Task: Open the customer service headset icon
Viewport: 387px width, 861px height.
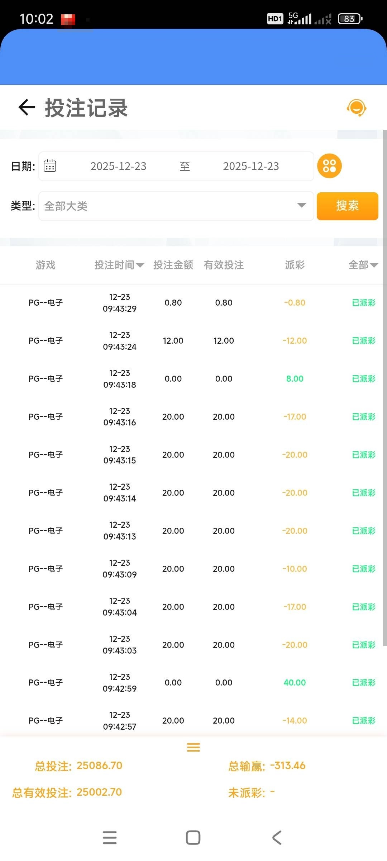Action: 356,108
